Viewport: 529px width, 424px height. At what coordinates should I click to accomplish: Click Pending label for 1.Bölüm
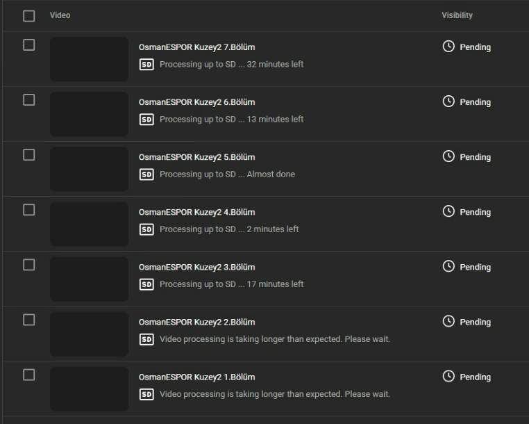pos(476,377)
